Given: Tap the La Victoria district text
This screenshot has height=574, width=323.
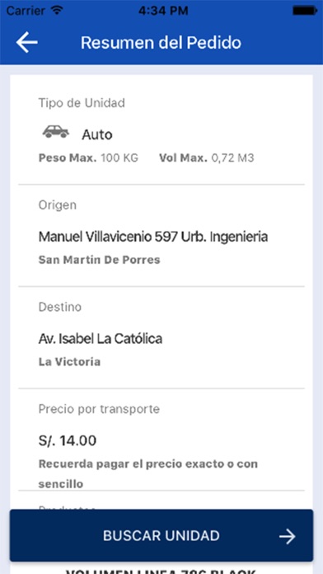Looking at the screenshot, I should pos(69,362).
